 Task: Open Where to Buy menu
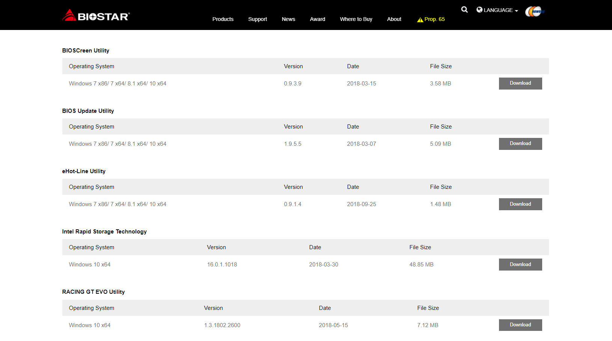coord(356,19)
